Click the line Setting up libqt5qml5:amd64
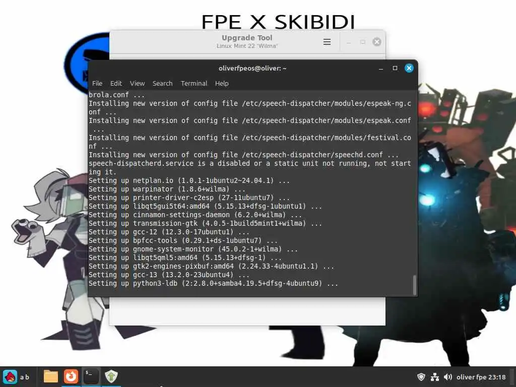Viewport: 516px width, 387px height. [x=185, y=257]
